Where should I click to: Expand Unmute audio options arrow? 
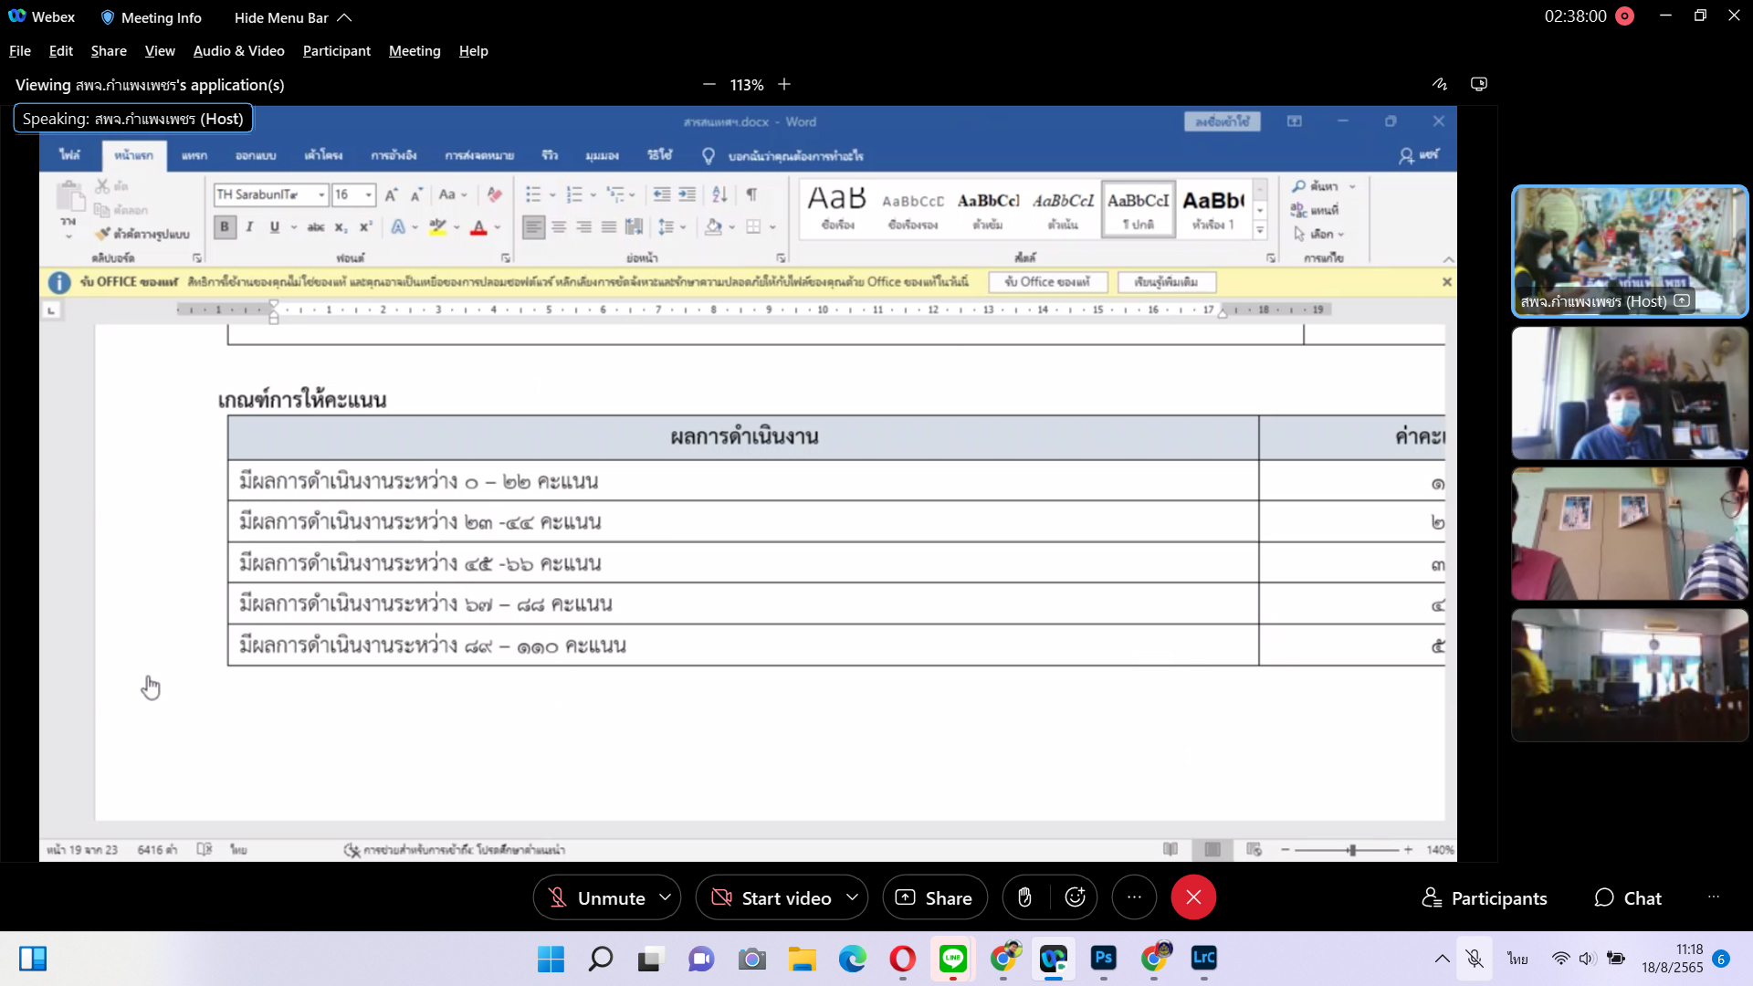[666, 897]
